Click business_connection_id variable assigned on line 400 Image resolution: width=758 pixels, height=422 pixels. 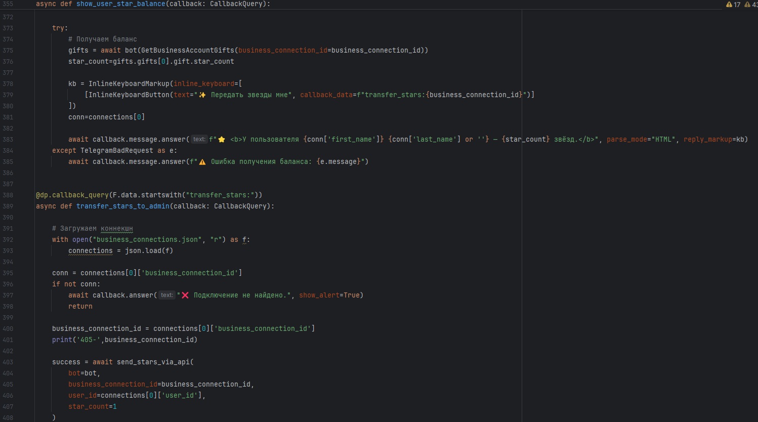[97, 328]
